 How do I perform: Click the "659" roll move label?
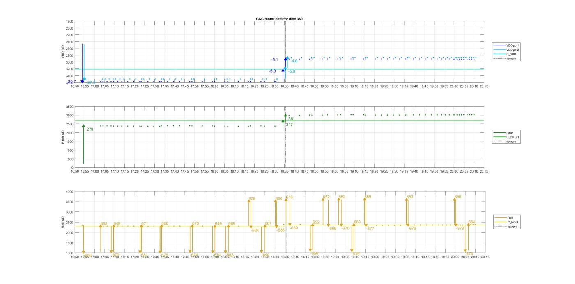point(368,197)
